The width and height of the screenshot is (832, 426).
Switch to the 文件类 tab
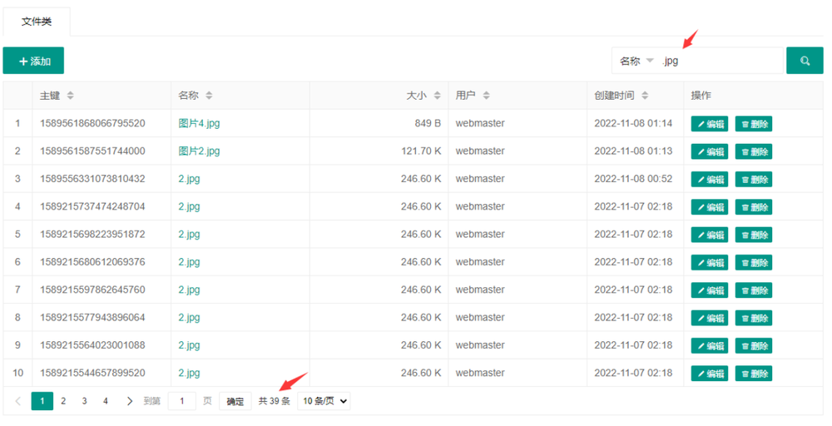point(37,22)
